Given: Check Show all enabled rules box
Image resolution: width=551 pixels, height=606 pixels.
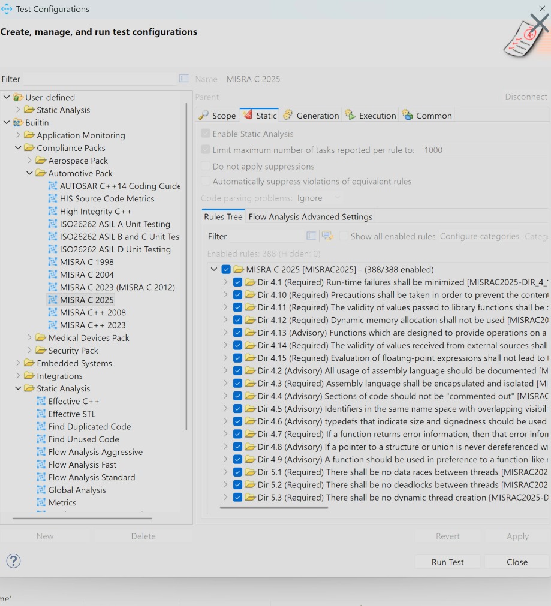Looking at the screenshot, I should (344, 236).
